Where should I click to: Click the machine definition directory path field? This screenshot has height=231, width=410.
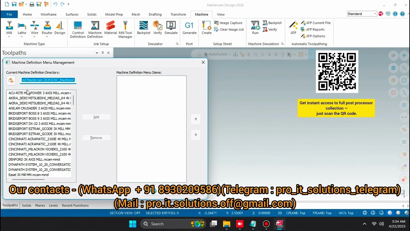tap(48, 80)
